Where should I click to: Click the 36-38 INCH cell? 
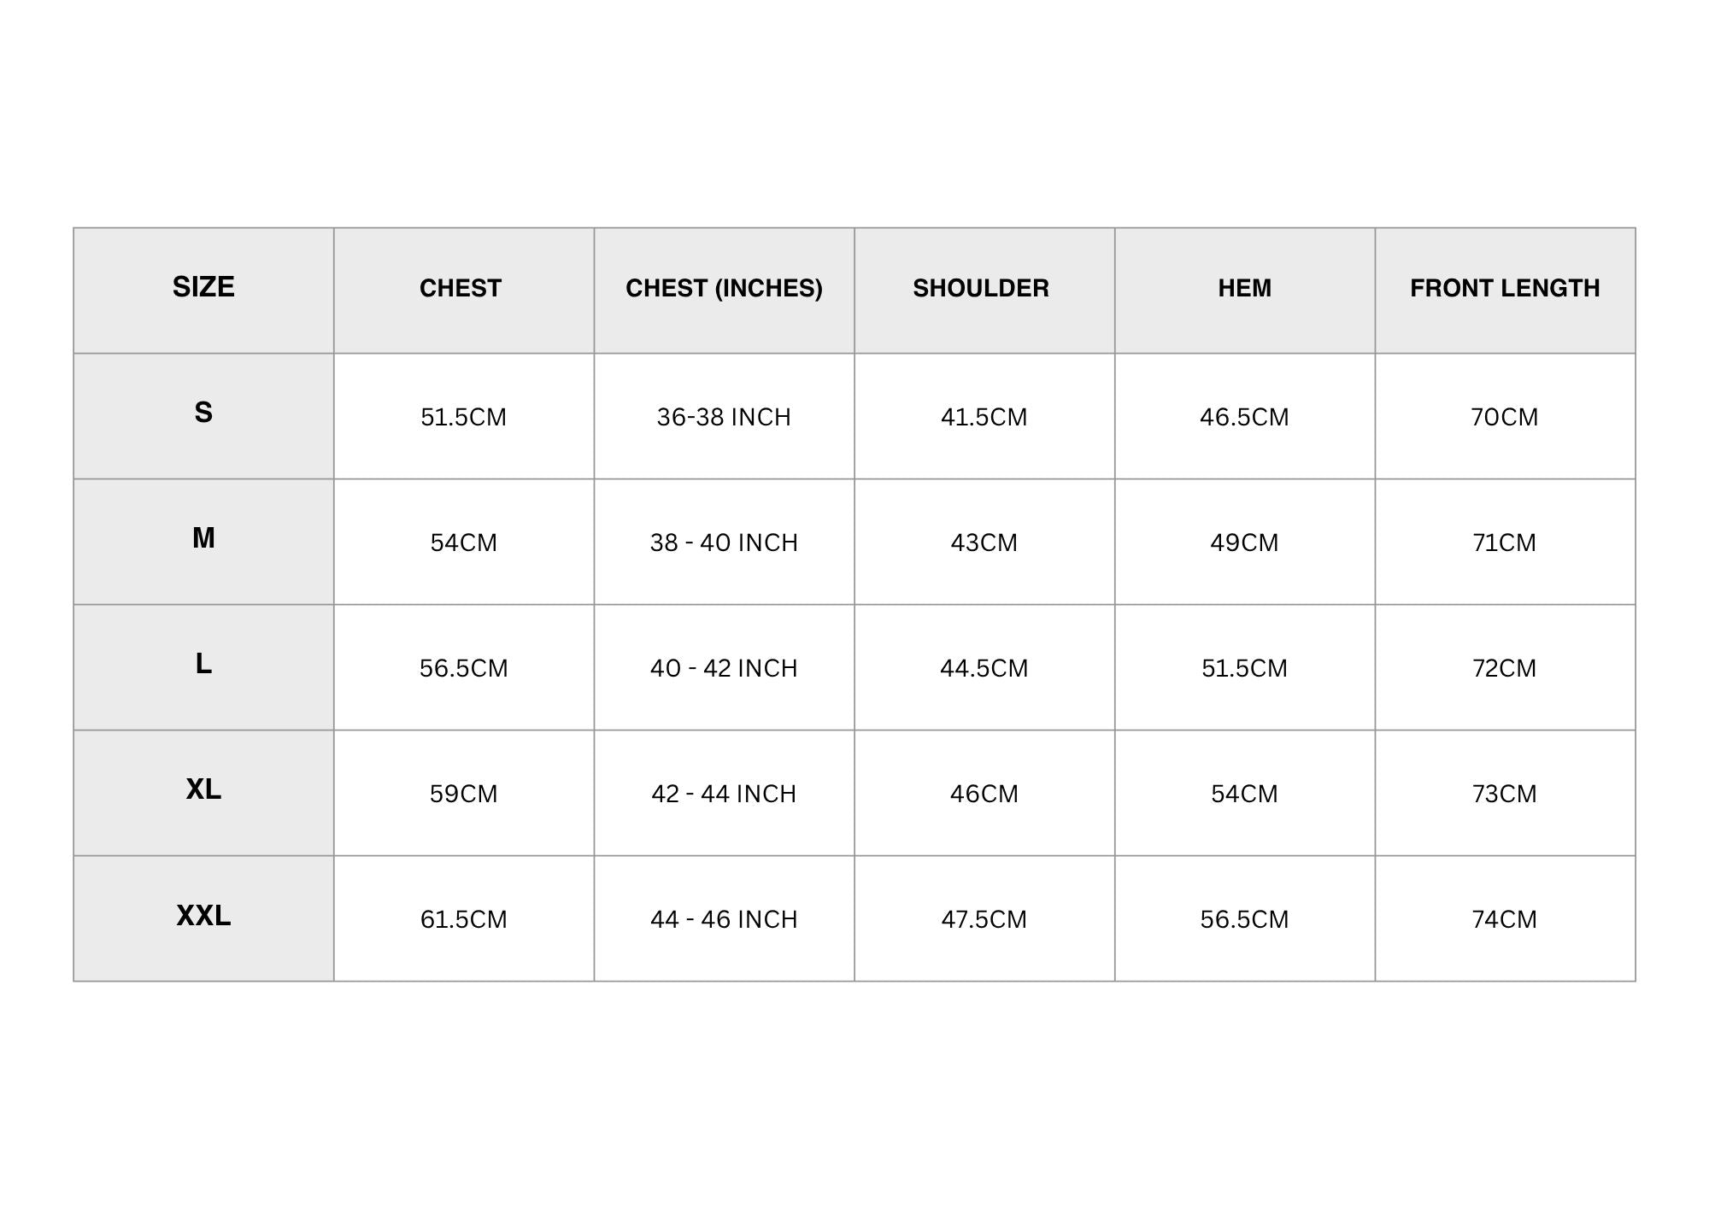[x=724, y=417]
